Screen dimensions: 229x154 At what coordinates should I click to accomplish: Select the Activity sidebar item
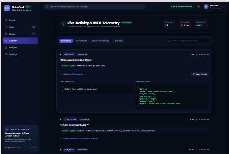click(21, 40)
